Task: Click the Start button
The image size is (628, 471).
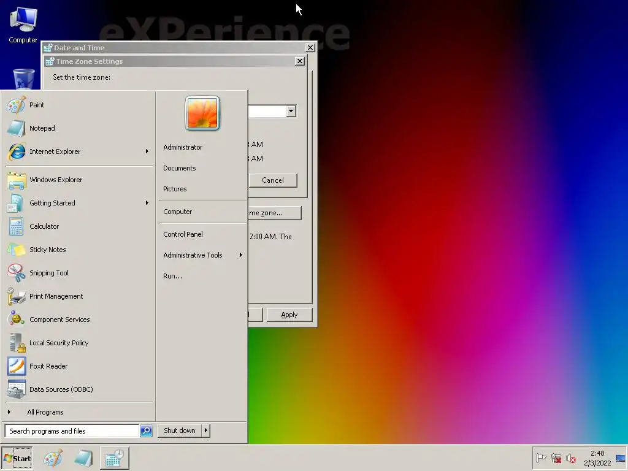Action: (17, 458)
